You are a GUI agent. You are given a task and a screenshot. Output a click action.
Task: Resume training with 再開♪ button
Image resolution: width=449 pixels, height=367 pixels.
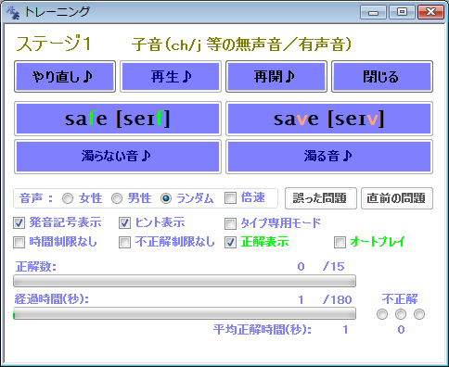coord(276,77)
